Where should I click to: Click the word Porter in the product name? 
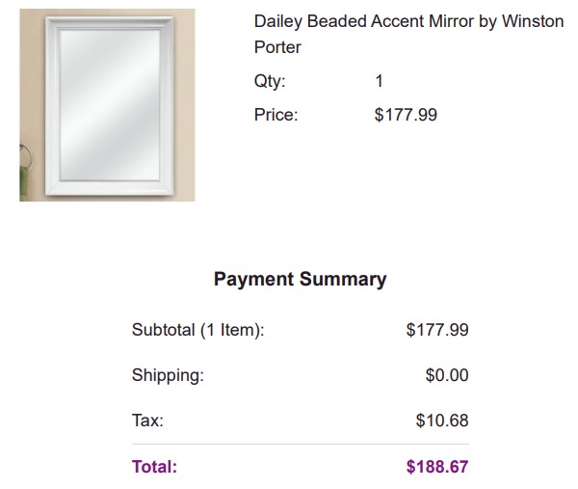coord(277,47)
